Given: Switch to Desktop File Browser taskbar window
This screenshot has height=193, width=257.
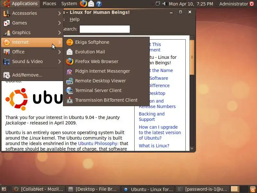Looking at the screenshot, I should (x=93, y=189).
